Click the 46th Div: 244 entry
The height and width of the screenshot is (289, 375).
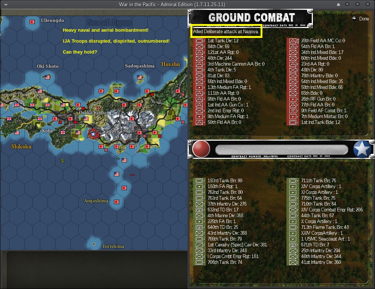click(220, 58)
